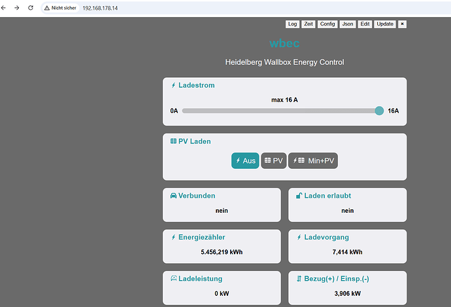Click the padlock icon beside Laden erlaubt

coord(299,196)
